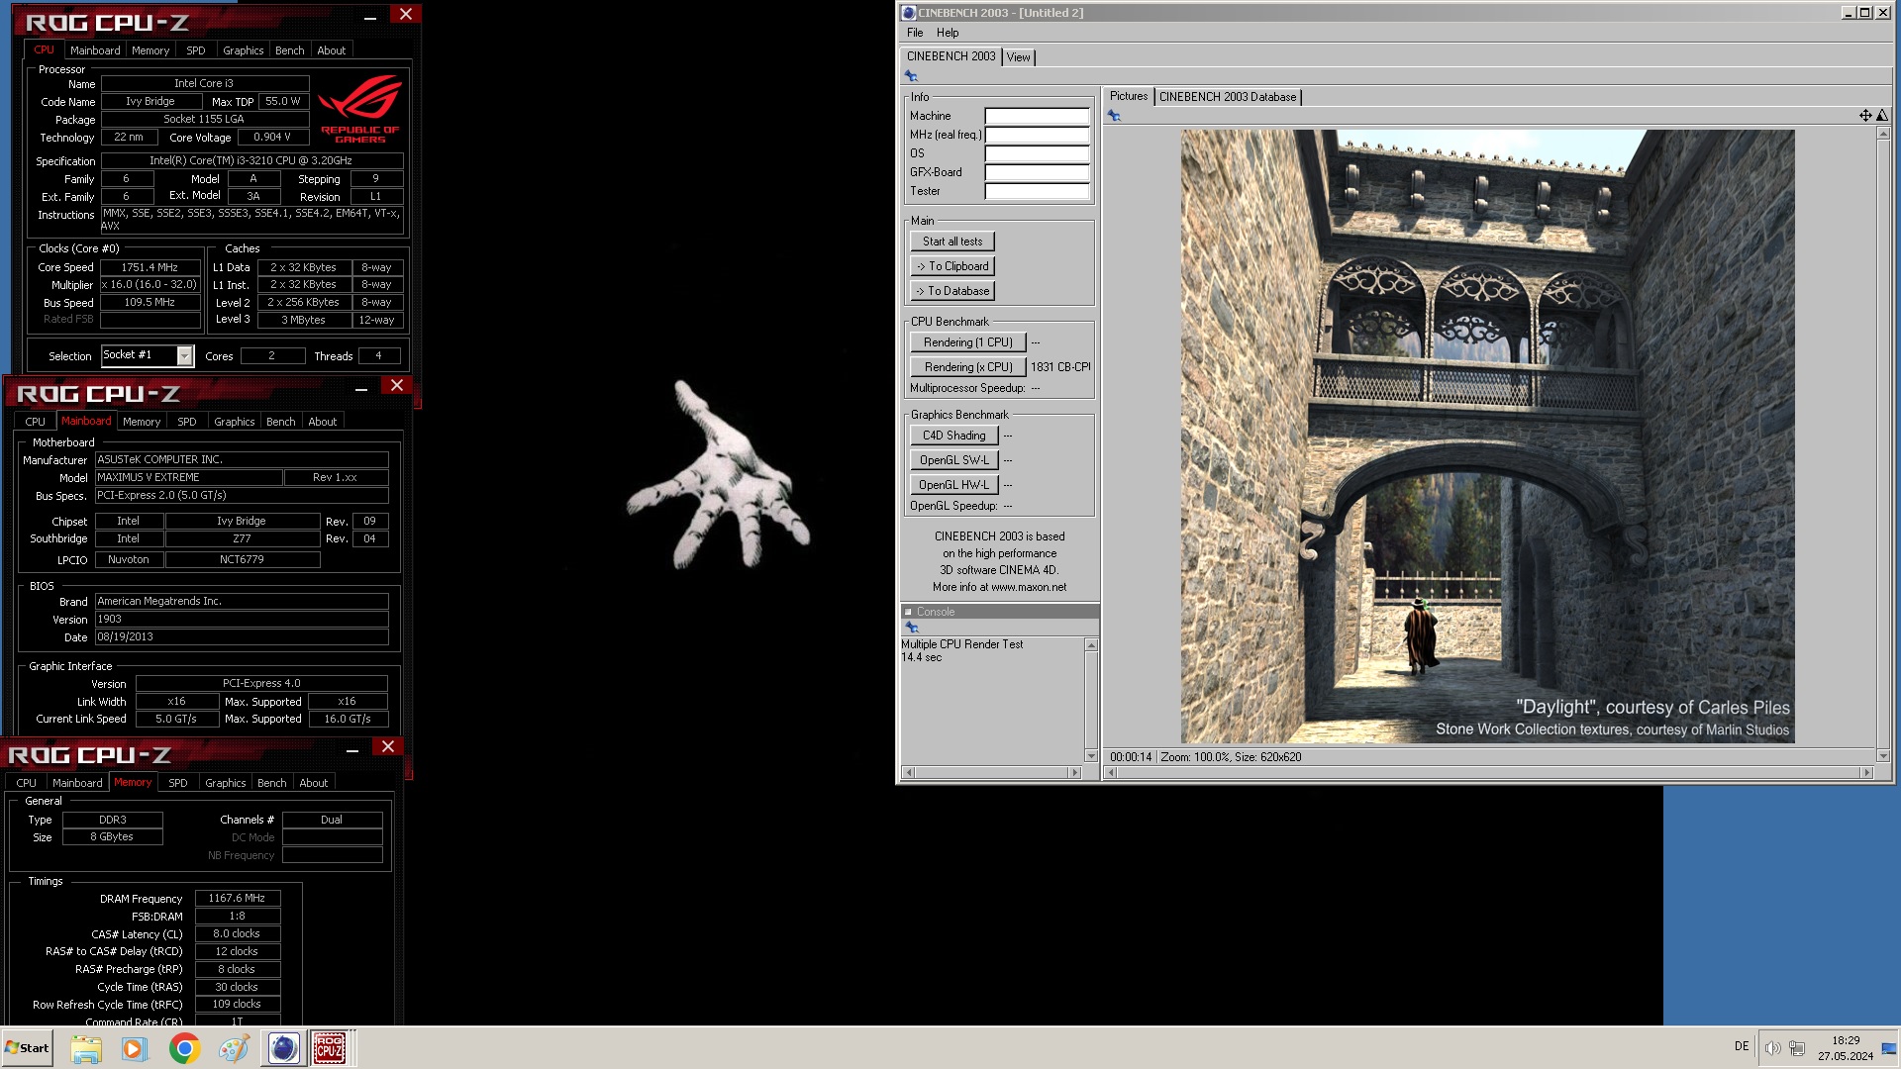
Task: Switch to ROG CPU-Z taskbar icon
Action: 330,1048
